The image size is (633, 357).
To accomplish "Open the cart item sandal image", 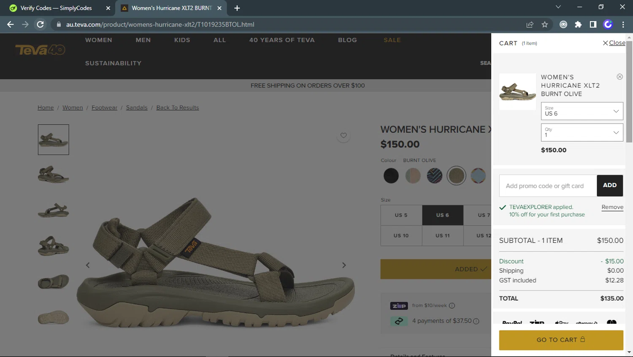I will coord(517,91).
